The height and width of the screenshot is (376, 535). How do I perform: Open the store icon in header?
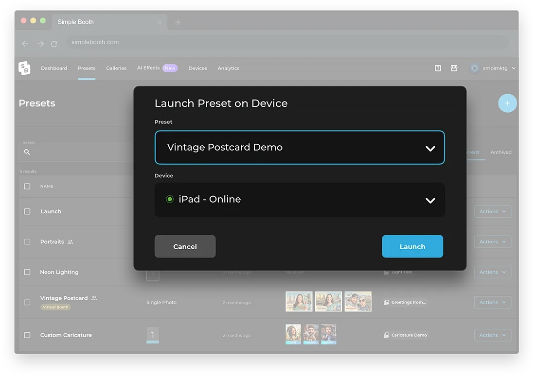click(x=454, y=68)
